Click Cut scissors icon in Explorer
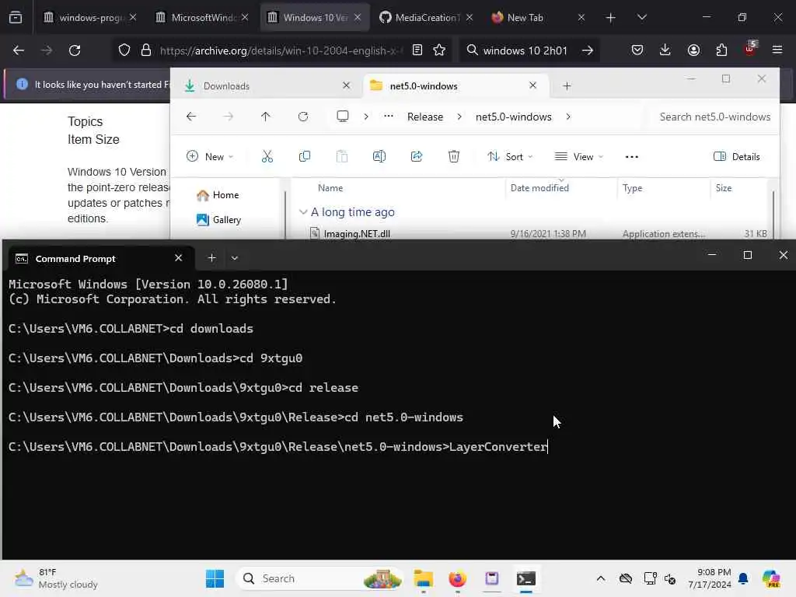The width and height of the screenshot is (796, 597). (267, 156)
